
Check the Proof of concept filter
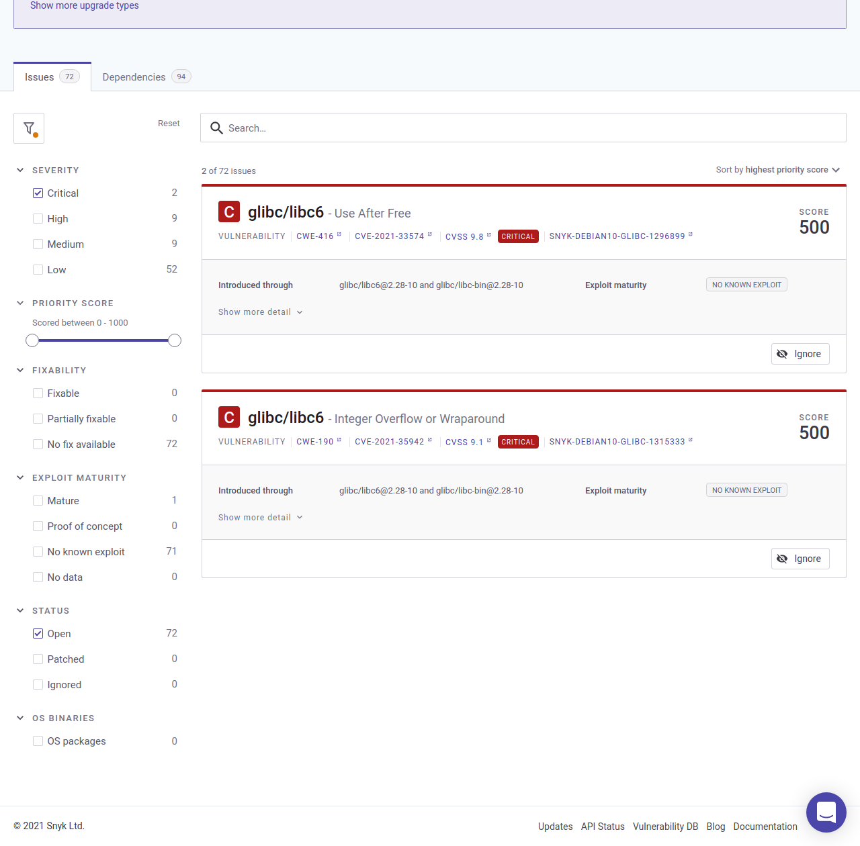(x=38, y=526)
